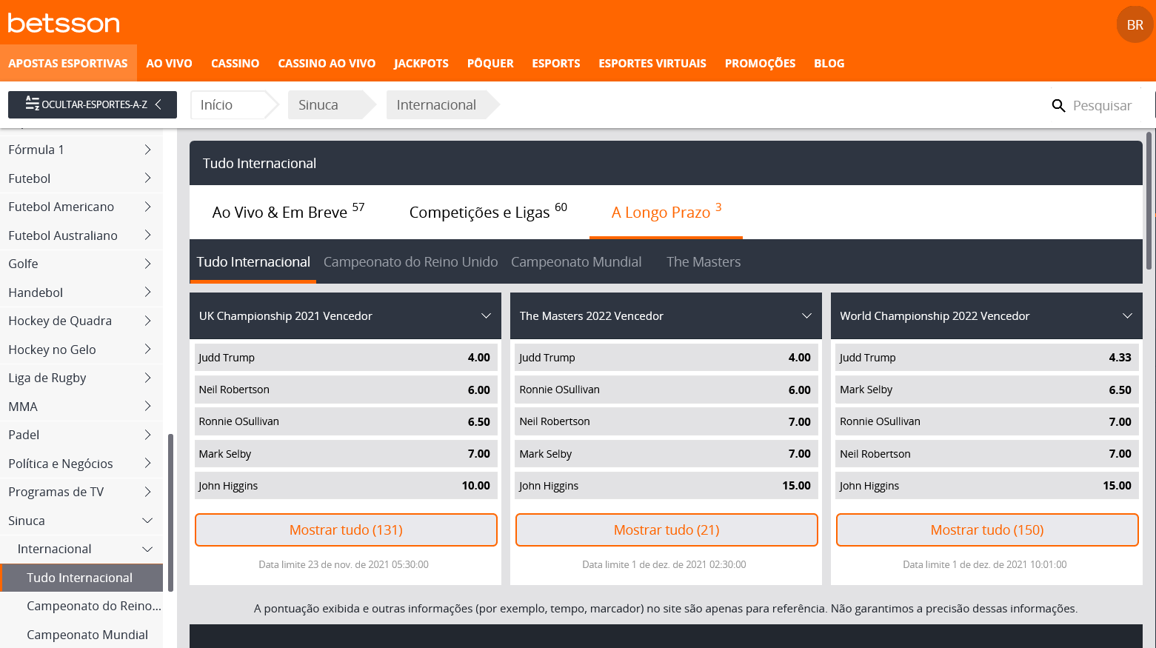Click the sidebar scrollbar thumb

click(170, 512)
